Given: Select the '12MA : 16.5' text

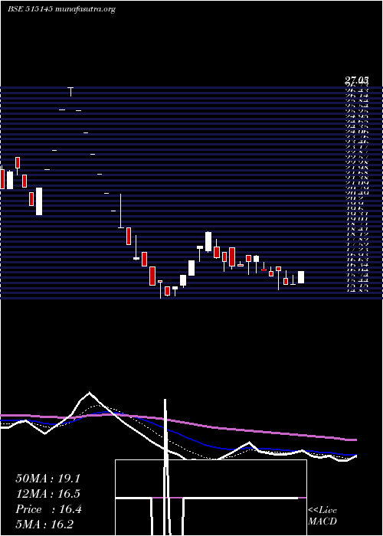Looking at the screenshot, I should click(47, 494).
